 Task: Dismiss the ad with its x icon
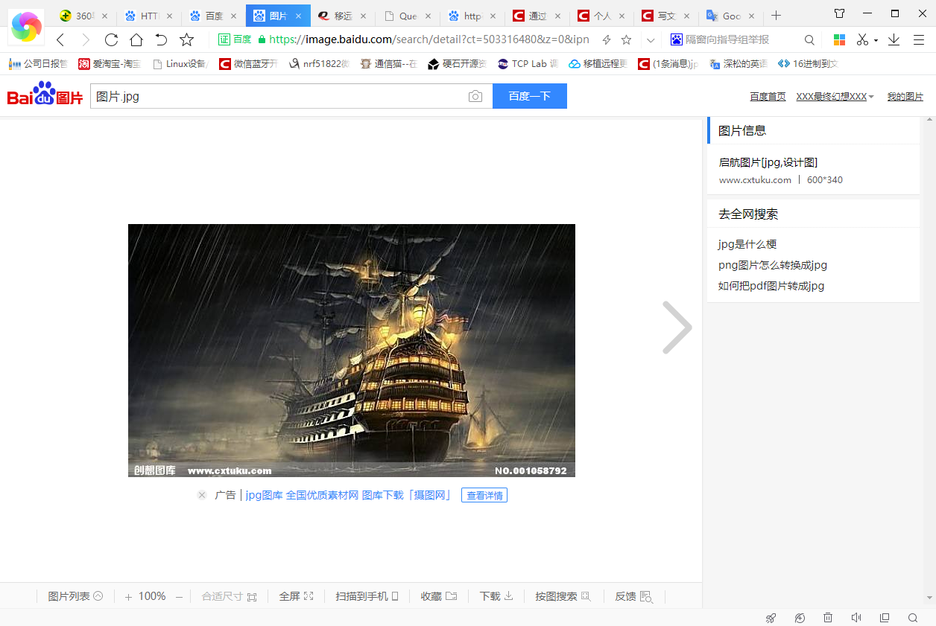[x=202, y=495]
